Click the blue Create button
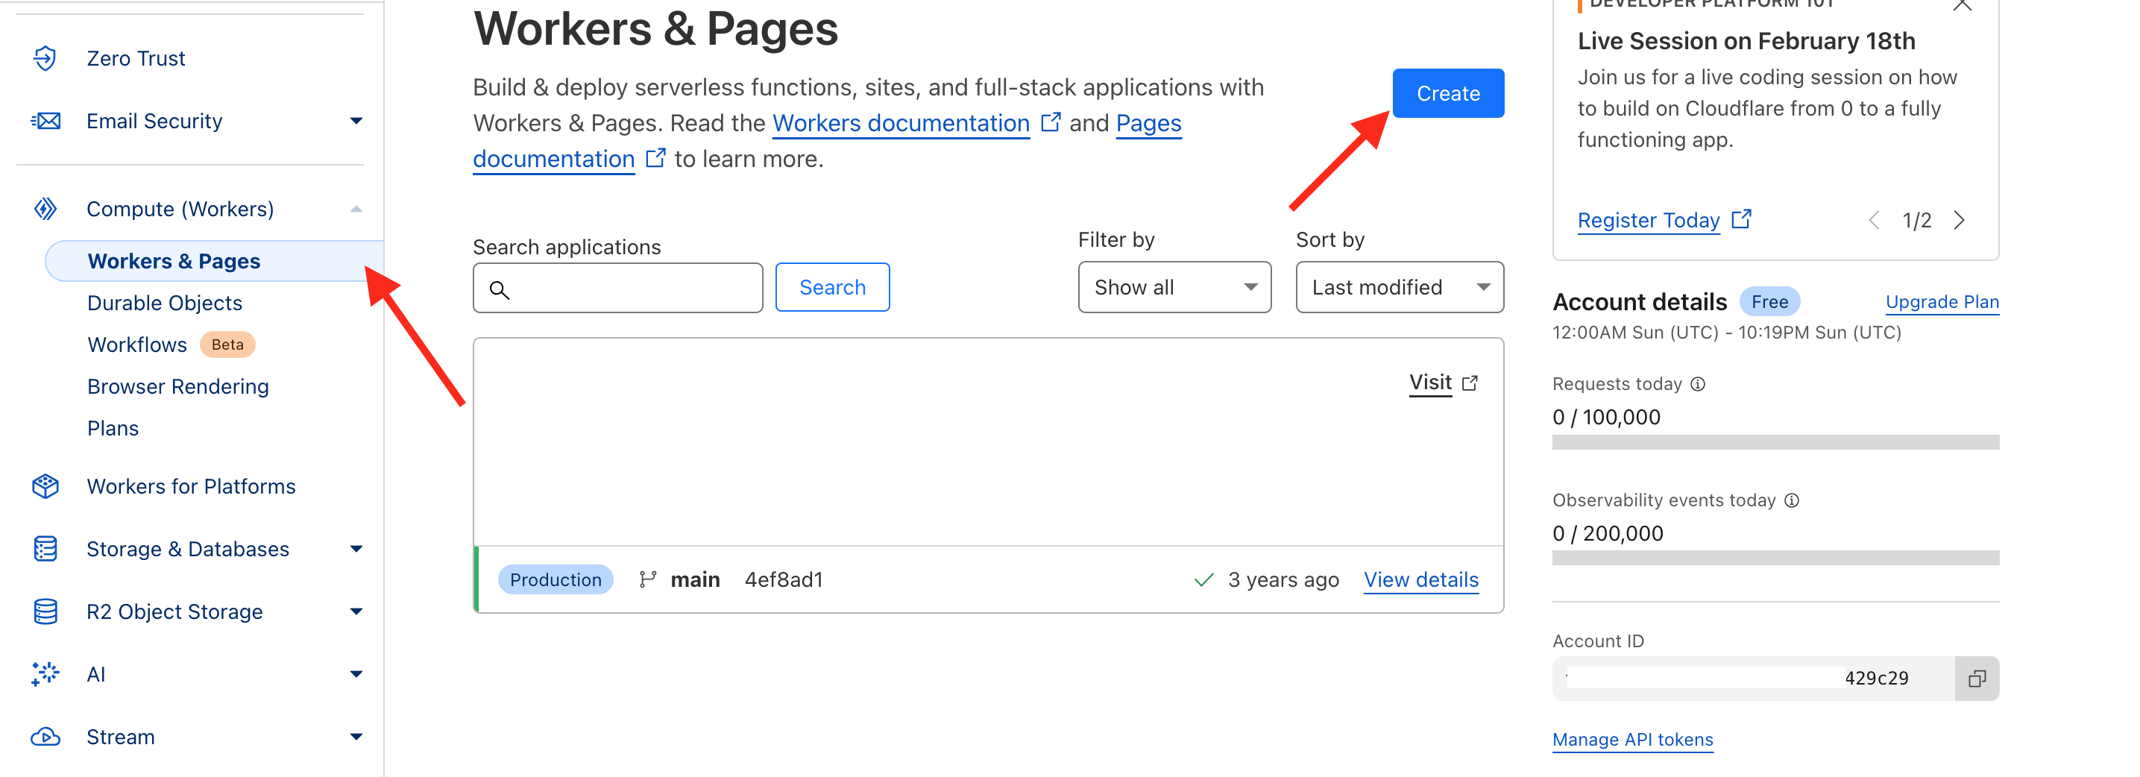This screenshot has width=2140, height=777. point(1448,93)
